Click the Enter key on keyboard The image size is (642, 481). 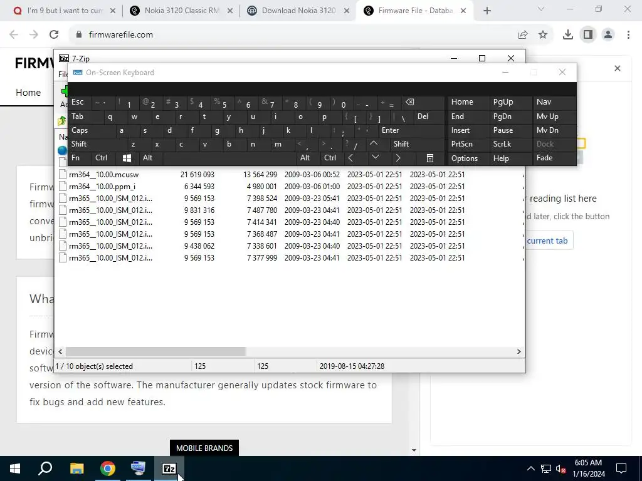coord(411,130)
